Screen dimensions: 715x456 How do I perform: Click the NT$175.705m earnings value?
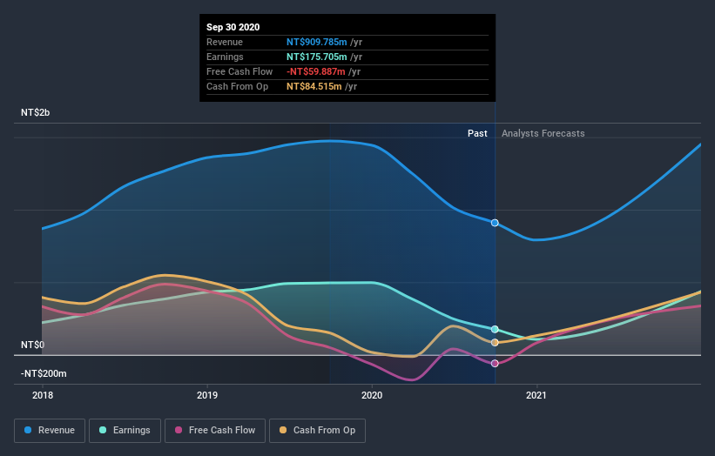coord(316,57)
